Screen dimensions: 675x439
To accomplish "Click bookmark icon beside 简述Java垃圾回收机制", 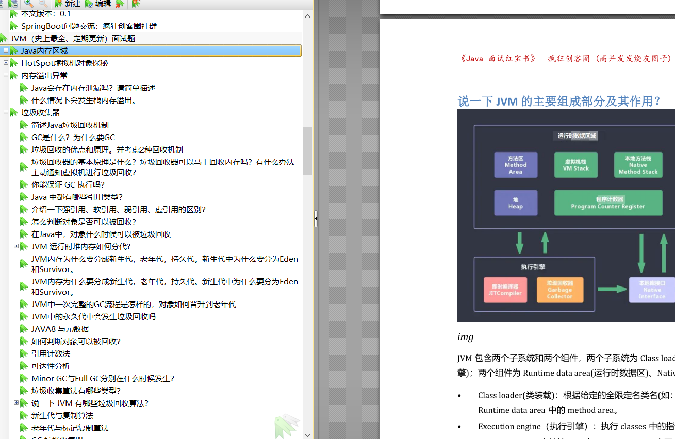I will (24, 125).
